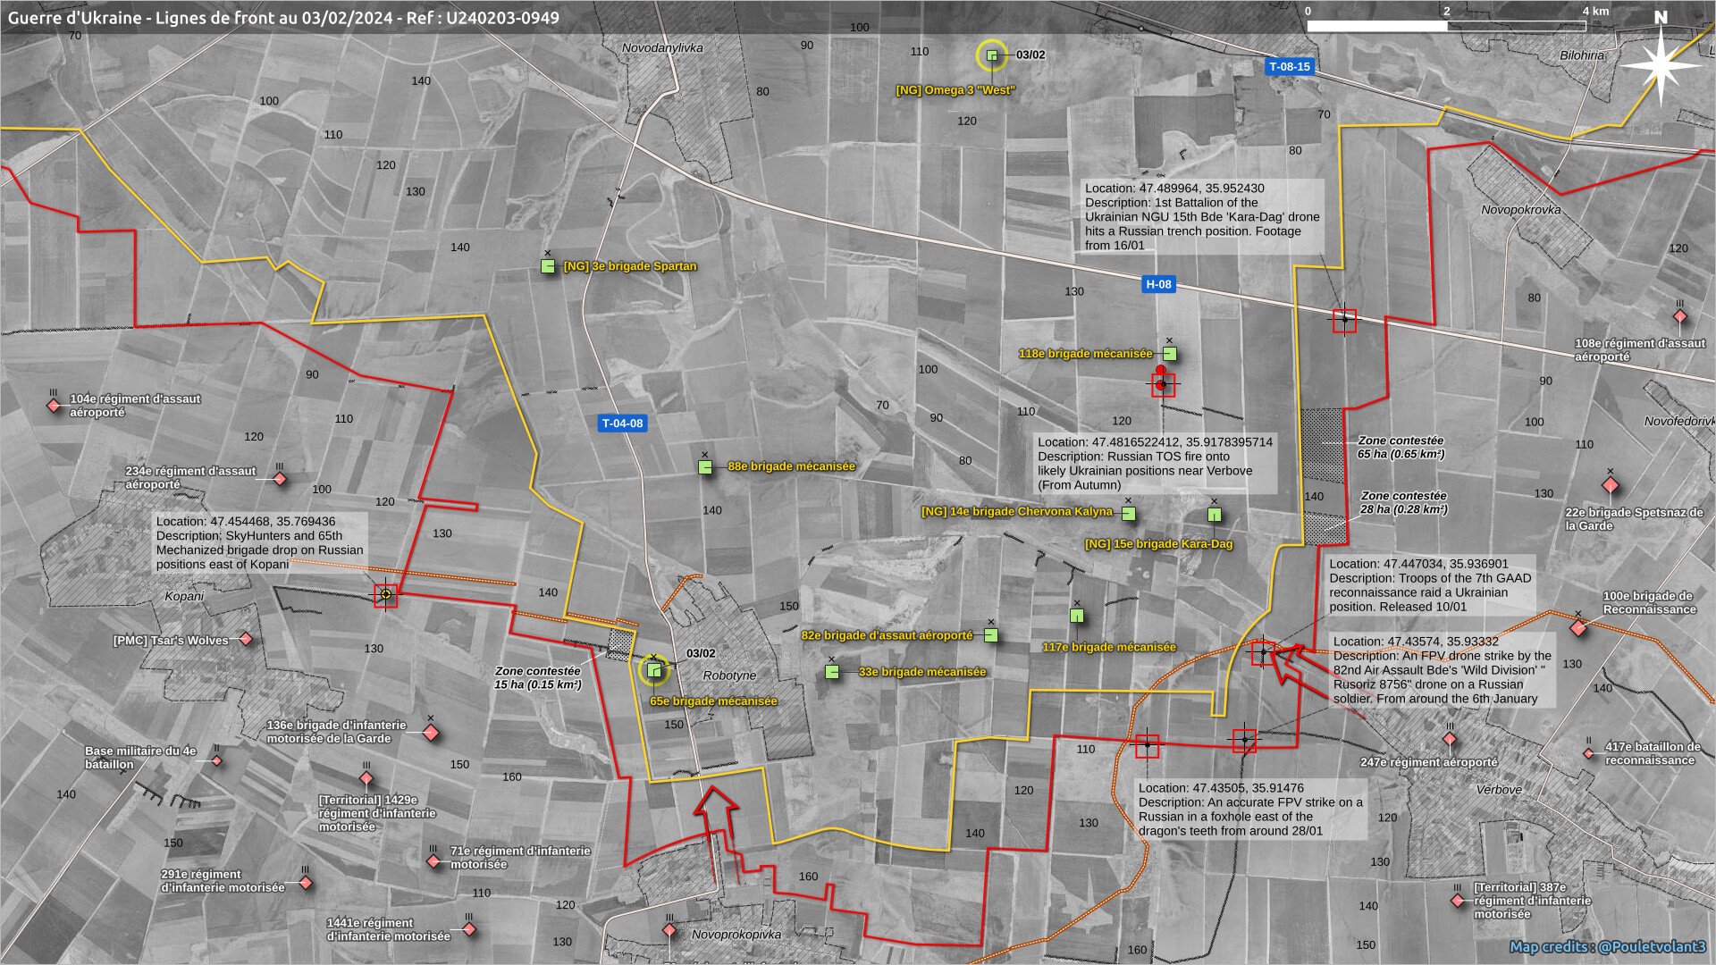
Task: Select the 1441e régiment d'infanterie diamond icon
Action: [x=469, y=930]
